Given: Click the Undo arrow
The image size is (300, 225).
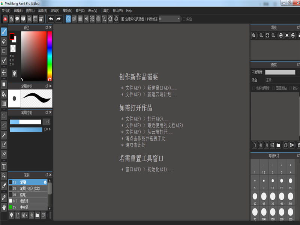Looking at the screenshot, I should [x=51, y=19].
